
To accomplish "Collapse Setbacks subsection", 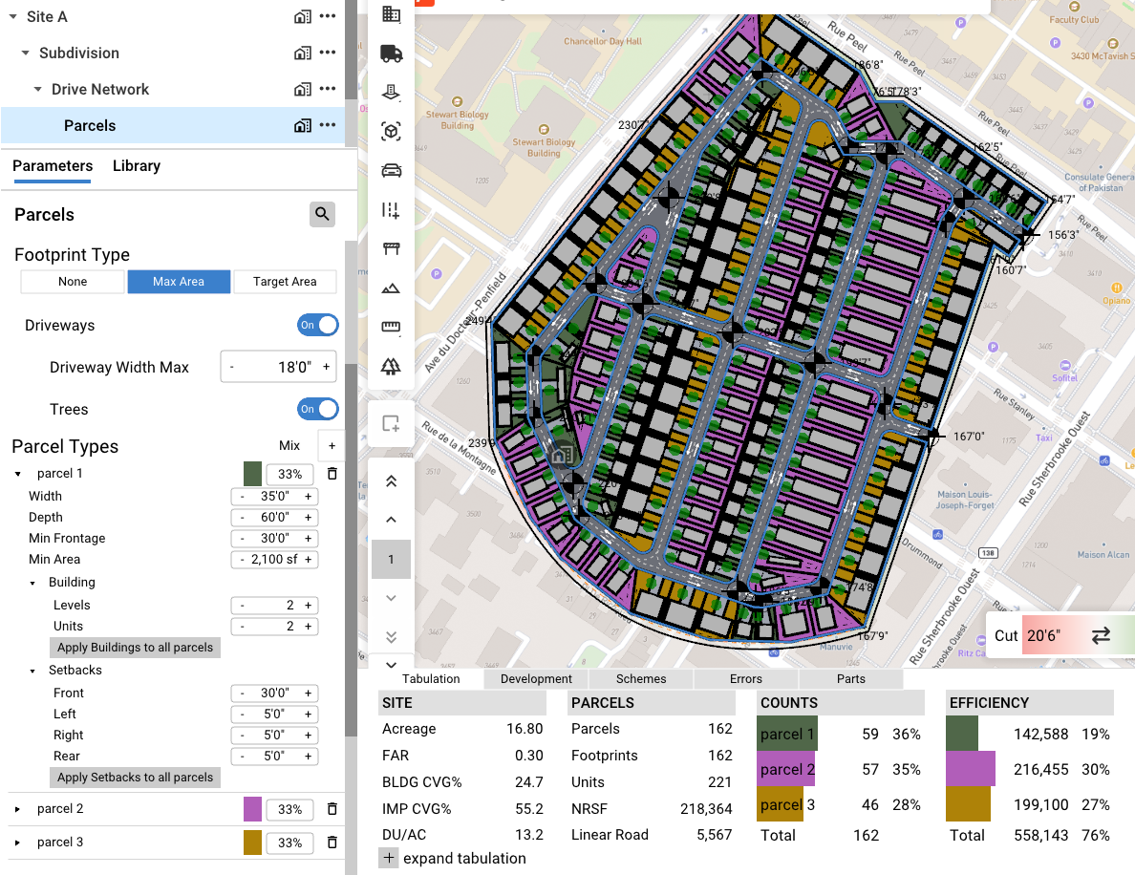I will point(32,671).
